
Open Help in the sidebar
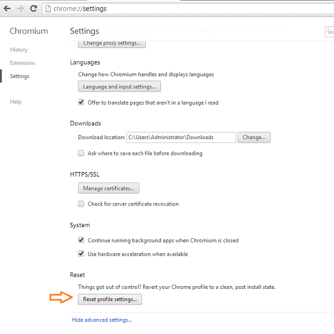16,102
